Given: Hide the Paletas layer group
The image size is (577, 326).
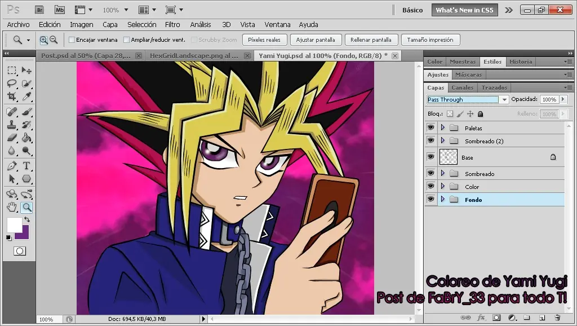Looking at the screenshot, I should 431,128.
